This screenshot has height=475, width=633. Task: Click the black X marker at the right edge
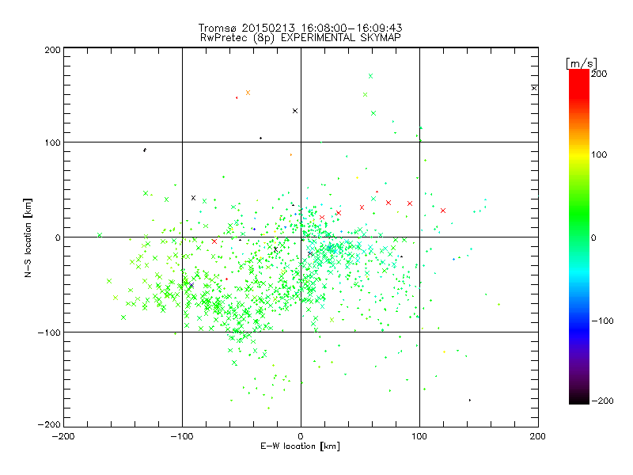(534, 88)
